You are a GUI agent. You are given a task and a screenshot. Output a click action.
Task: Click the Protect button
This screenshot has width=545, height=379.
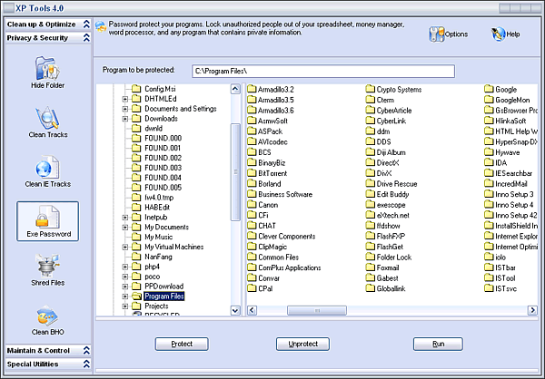pyautogui.click(x=182, y=344)
